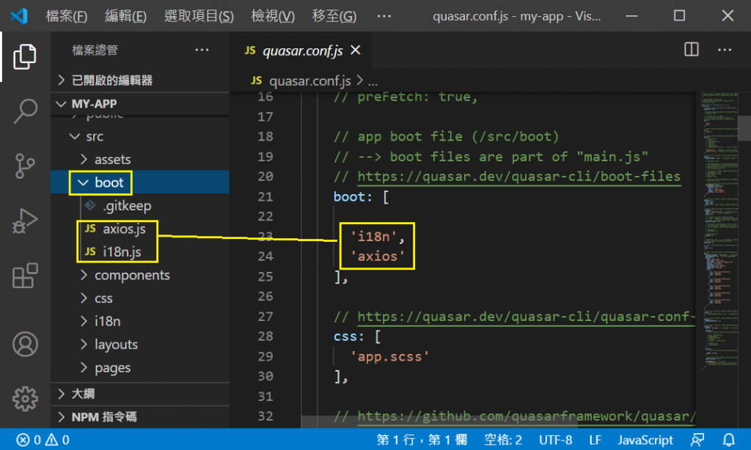
Task: Collapse the boot folder
Action: pyautogui.click(x=140, y=182)
